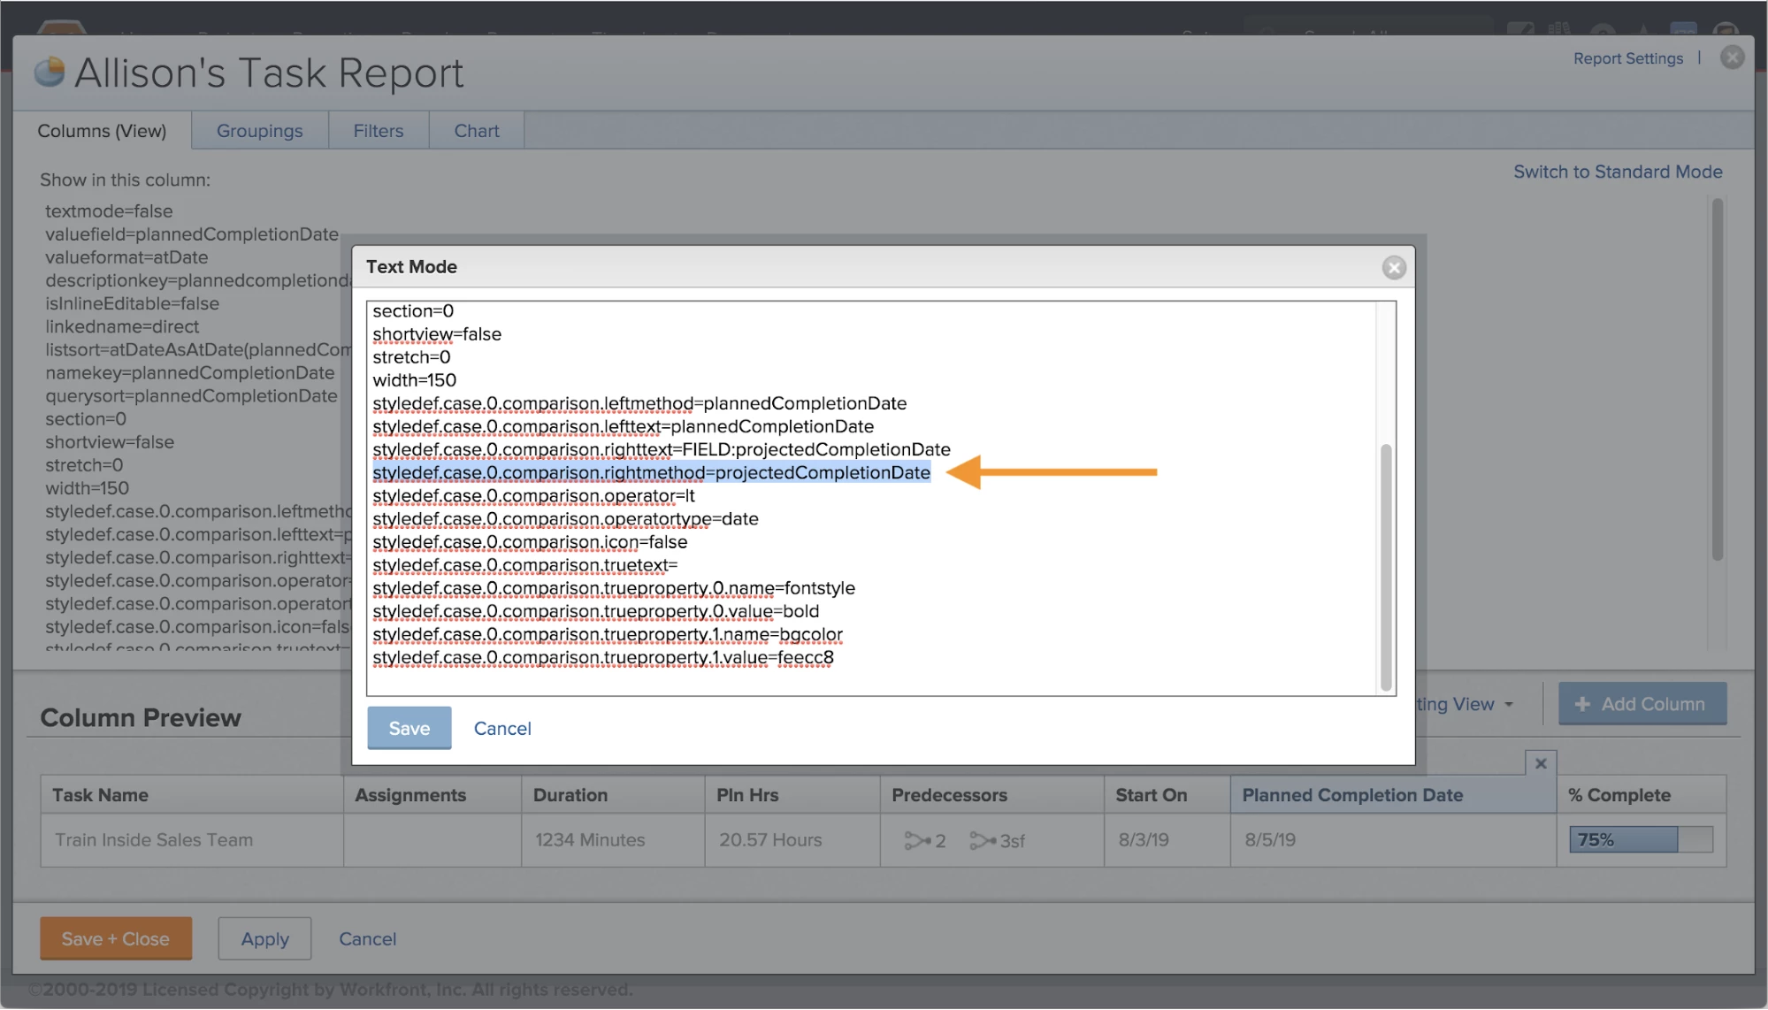This screenshot has height=1010, width=1768.
Task: Switch to Standard Mode
Action: click(x=1617, y=172)
